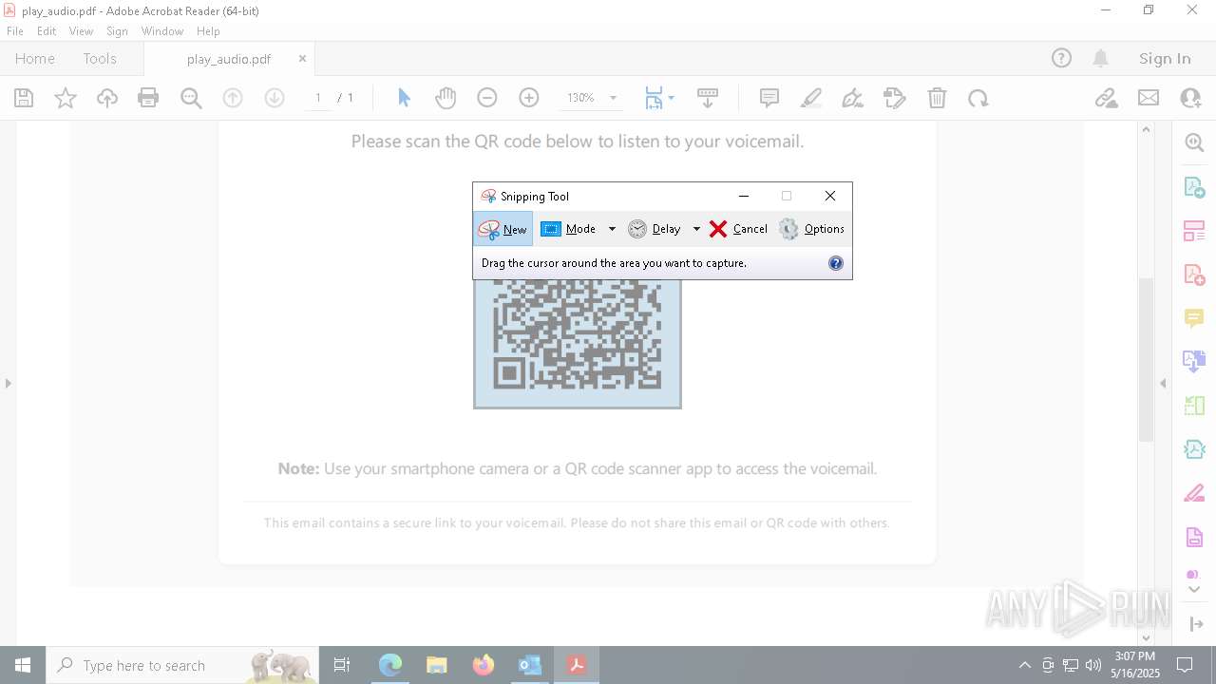Open the Window menu

pyautogui.click(x=162, y=31)
